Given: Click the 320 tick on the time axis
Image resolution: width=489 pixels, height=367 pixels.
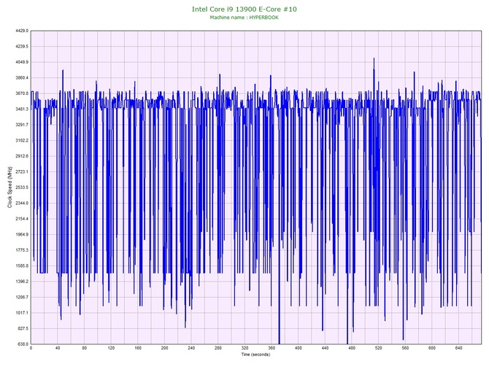Looking at the screenshot, I should coord(244,348).
